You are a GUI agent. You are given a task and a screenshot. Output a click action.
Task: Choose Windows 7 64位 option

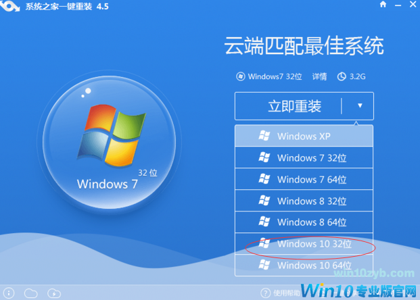point(304,179)
